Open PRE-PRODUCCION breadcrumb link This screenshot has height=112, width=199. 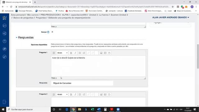point(50,15)
